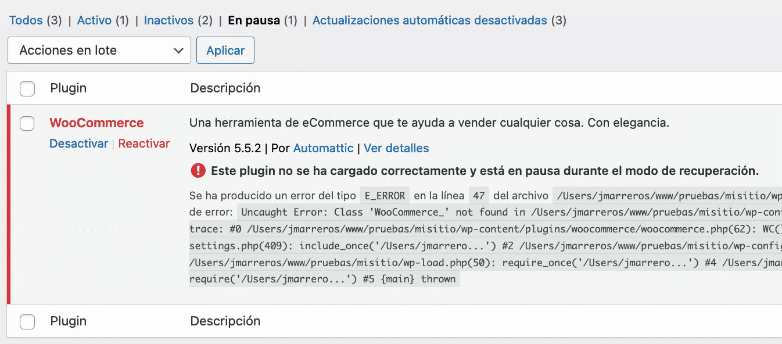Viewport: 782px width, 344px height.
Task: Tick the select-all checkbox in table header
Action: click(27, 89)
